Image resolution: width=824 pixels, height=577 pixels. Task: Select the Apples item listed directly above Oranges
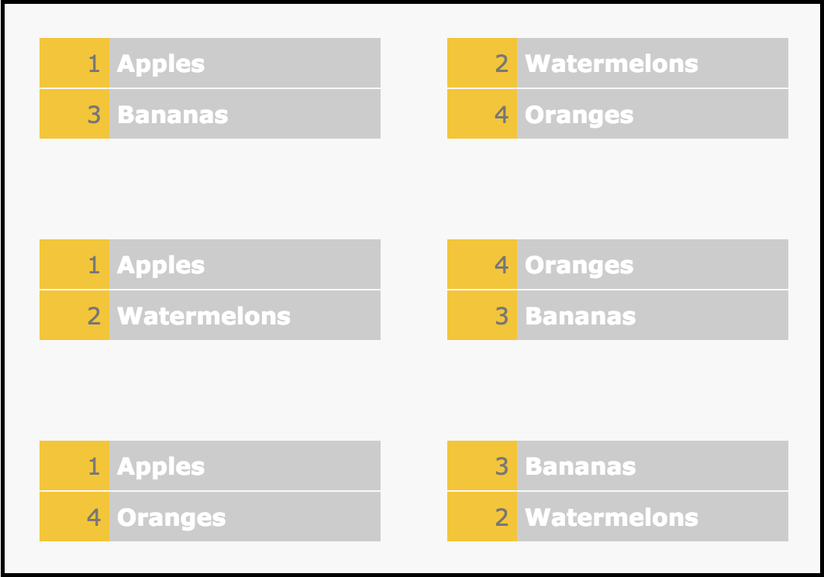pos(209,465)
